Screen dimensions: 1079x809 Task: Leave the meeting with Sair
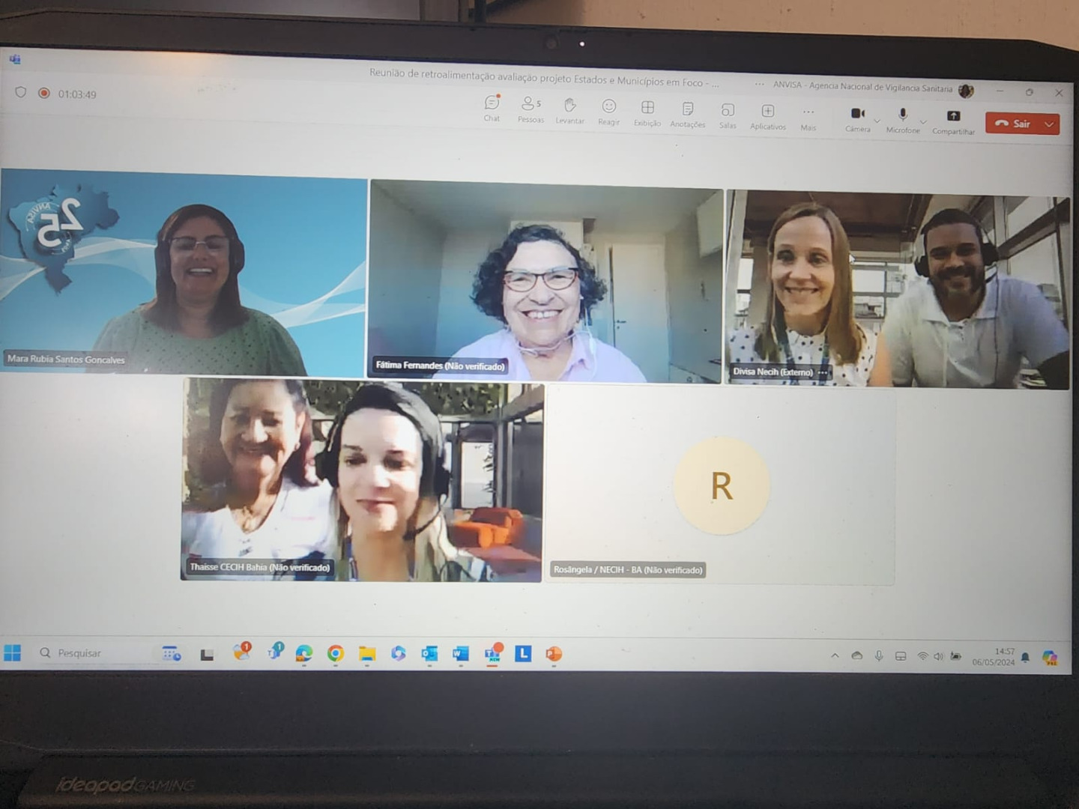[x=1013, y=124]
